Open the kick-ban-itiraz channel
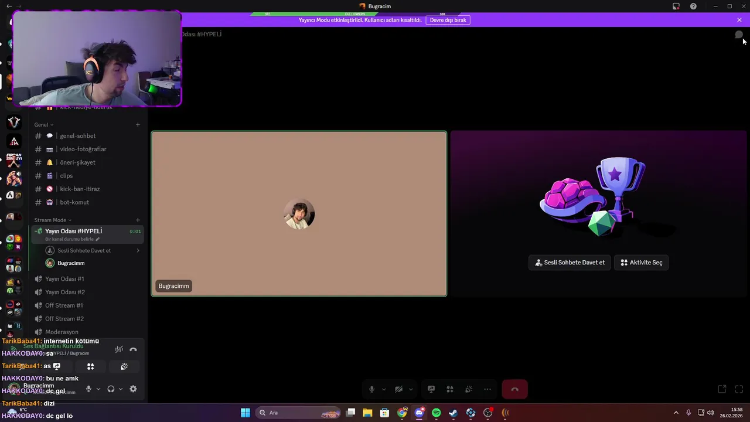Image resolution: width=750 pixels, height=422 pixels. pos(87,189)
